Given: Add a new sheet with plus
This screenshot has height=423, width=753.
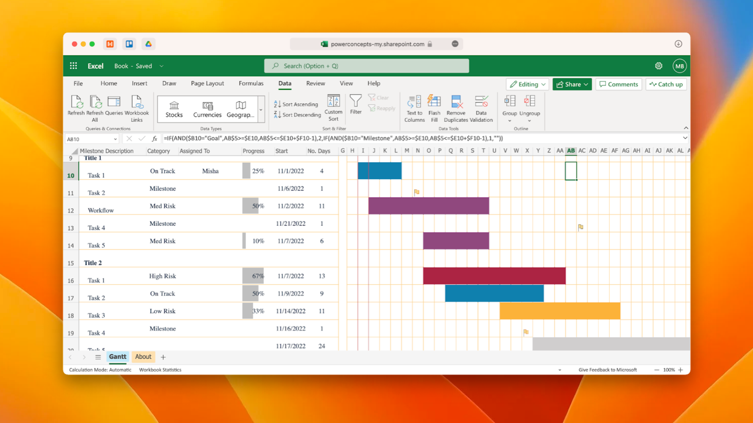Looking at the screenshot, I should [163, 357].
